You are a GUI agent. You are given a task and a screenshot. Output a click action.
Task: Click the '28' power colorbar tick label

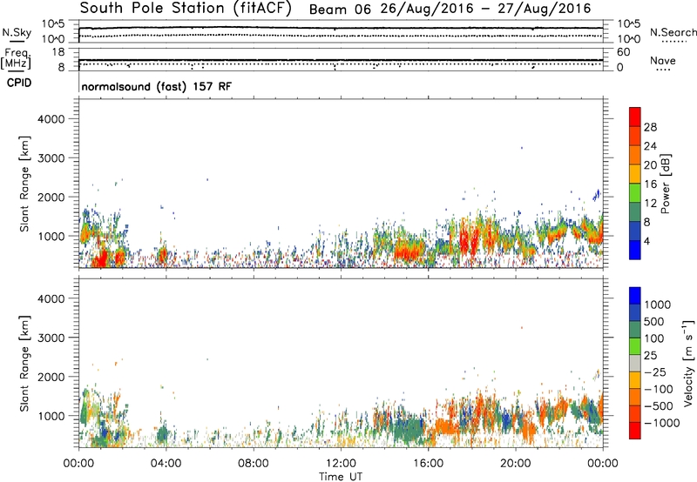(650, 127)
